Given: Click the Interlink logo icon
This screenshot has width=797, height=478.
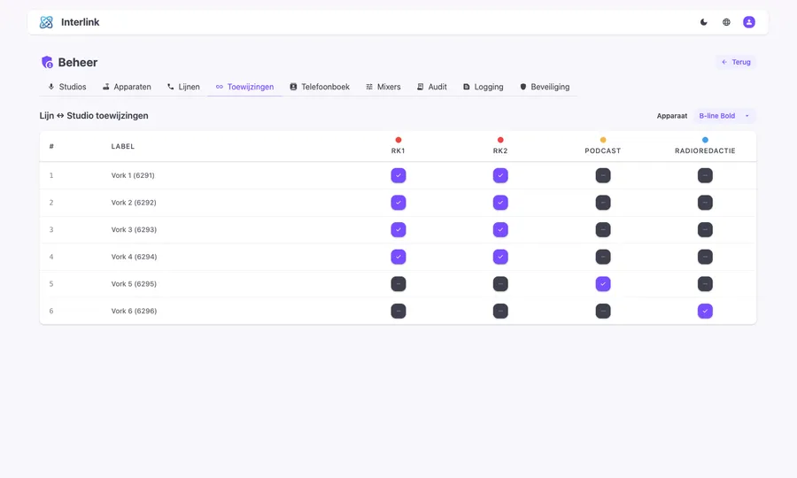Looking at the screenshot, I should 46,22.
